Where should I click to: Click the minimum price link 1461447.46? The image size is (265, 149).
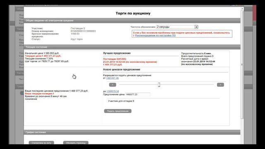tap(112, 78)
